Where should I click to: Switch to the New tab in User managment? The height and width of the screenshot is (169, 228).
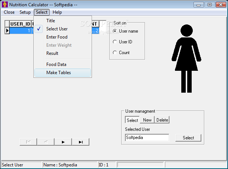(147, 120)
